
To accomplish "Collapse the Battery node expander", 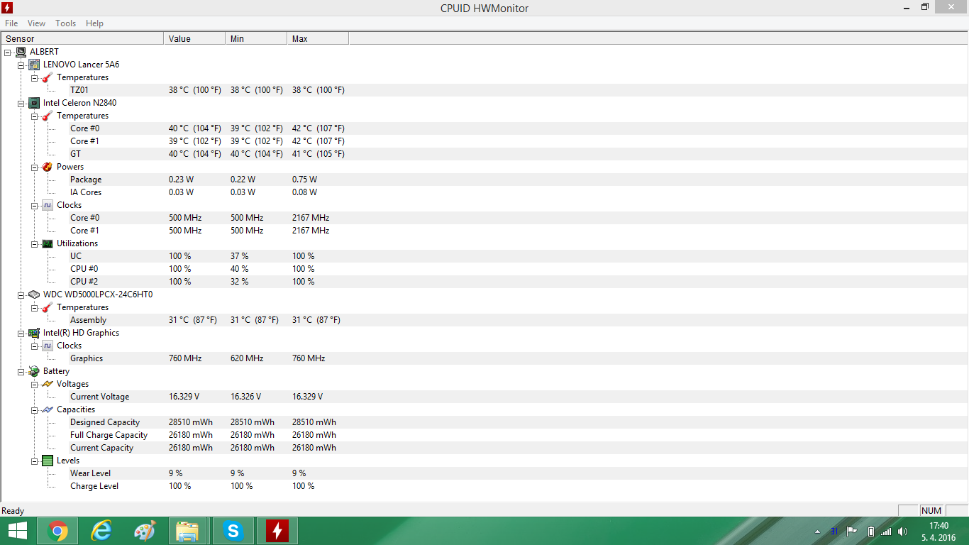I will 21,371.
